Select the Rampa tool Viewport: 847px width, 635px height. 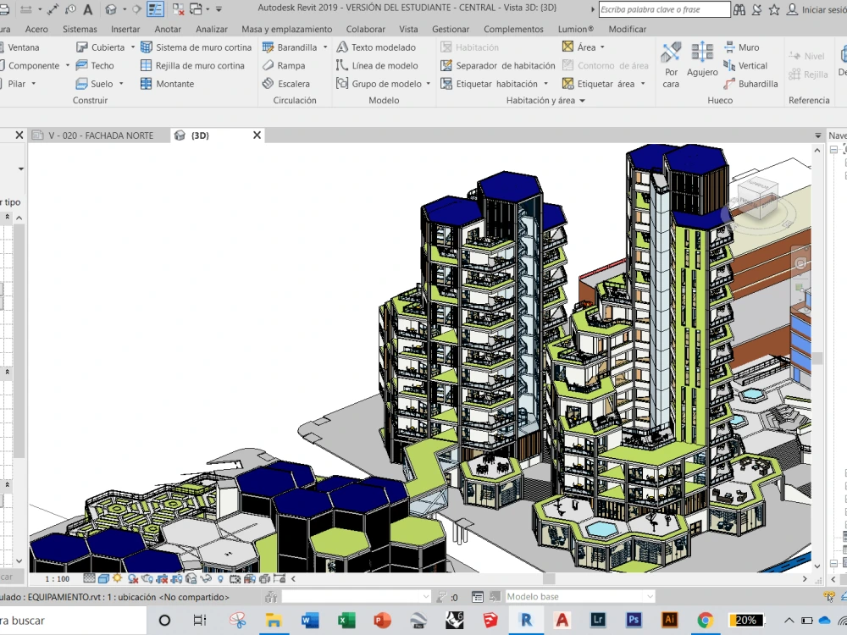(x=292, y=65)
